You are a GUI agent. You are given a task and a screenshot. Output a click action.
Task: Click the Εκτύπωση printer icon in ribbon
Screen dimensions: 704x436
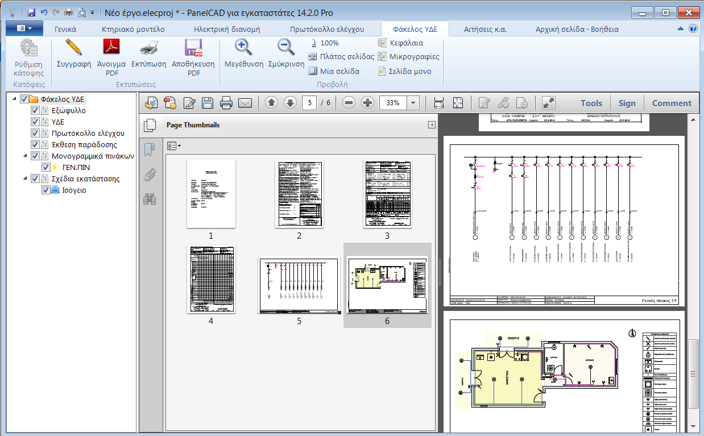[148, 48]
